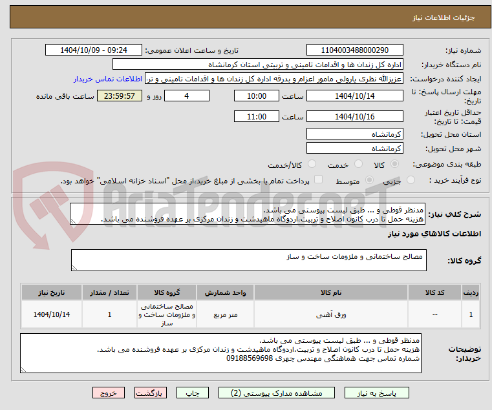Click the تعداد / مقدار column header

point(109,292)
